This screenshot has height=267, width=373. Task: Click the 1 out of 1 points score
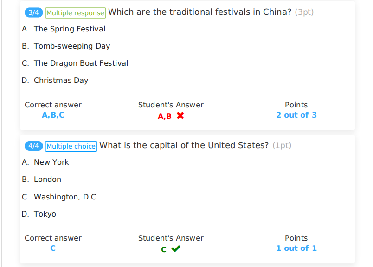296,248
